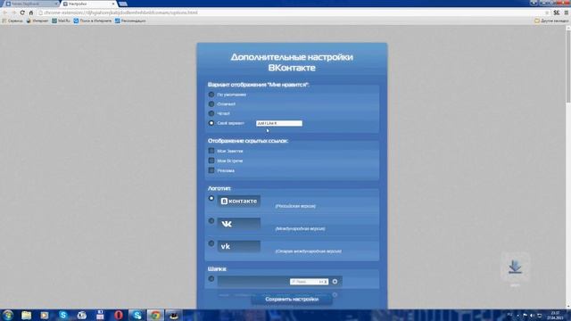Select the first header (Шапка) radio
The image size is (571, 321).
[x=211, y=279]
